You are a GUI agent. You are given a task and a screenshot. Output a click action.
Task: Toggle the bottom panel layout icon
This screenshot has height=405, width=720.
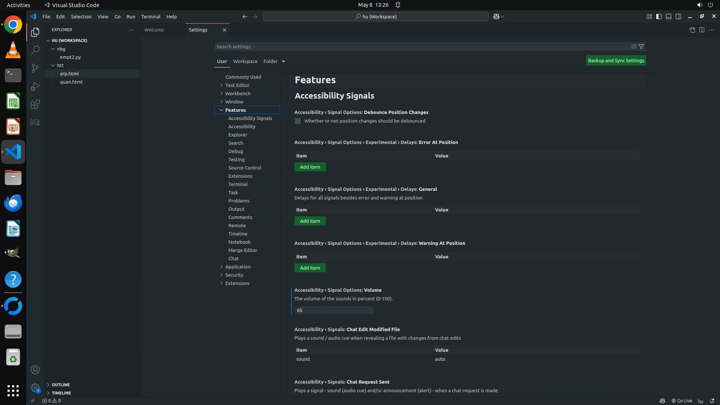point(669,16)
